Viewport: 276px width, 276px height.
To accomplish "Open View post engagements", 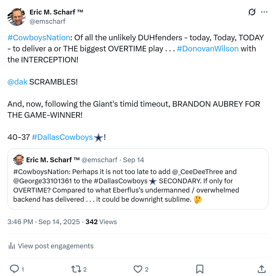I will [x=55, y=246].
